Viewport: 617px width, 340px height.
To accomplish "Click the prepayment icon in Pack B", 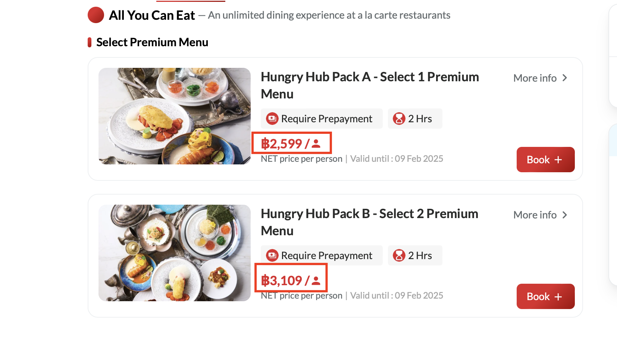I will click(272, 256).
